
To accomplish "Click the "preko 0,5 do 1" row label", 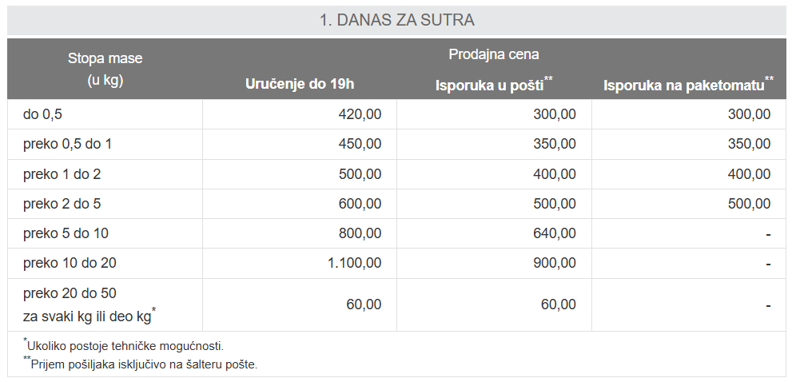I will (67, 144).
